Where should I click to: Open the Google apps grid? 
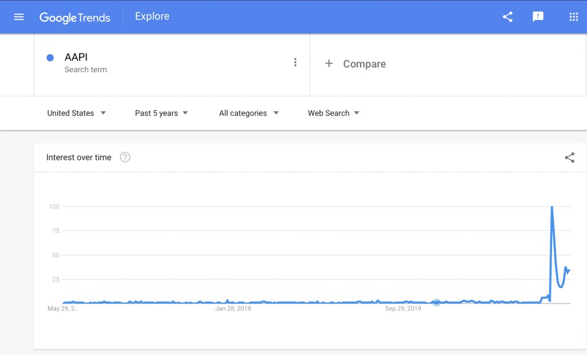coord(573,17)
